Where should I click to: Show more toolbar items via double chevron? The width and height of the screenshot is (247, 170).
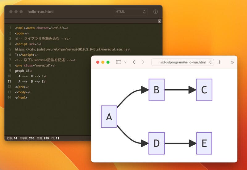point(232,62)
